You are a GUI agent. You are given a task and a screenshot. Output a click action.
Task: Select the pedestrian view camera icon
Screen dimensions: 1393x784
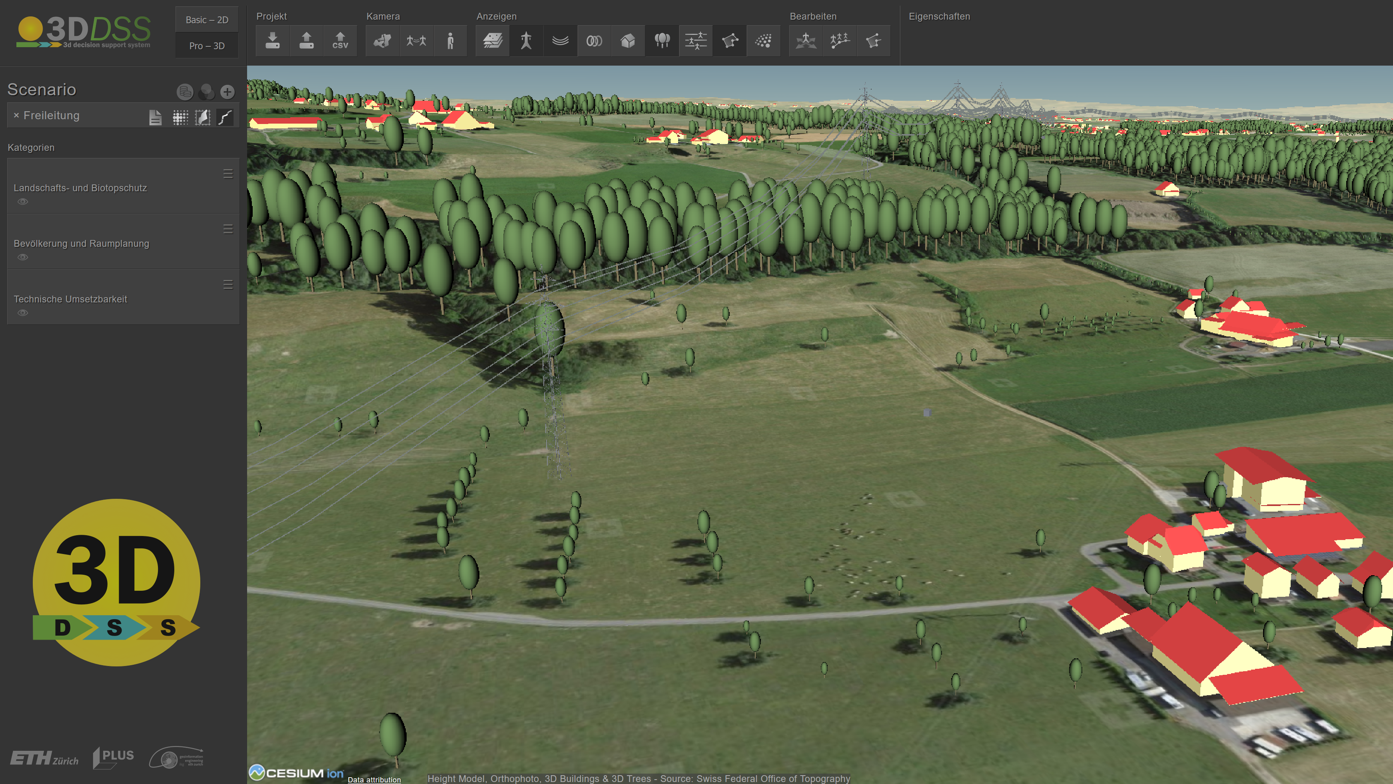(450, 40)
